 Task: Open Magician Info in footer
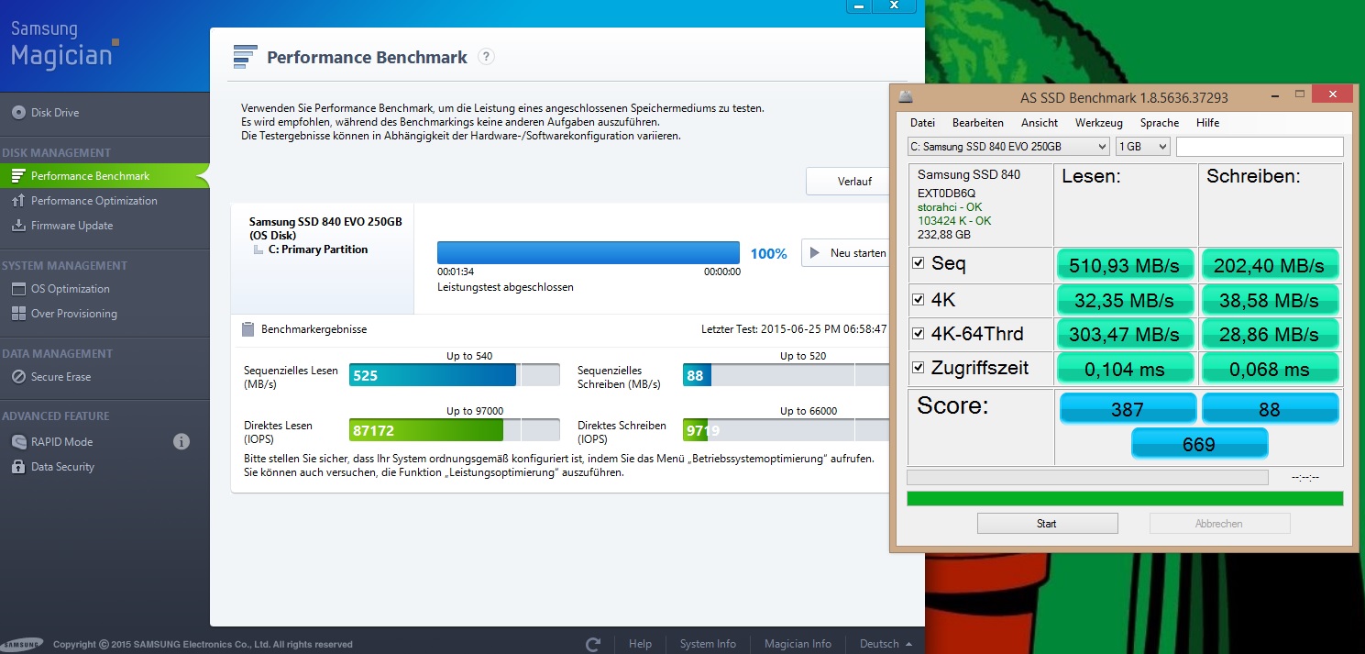[798, 644]
